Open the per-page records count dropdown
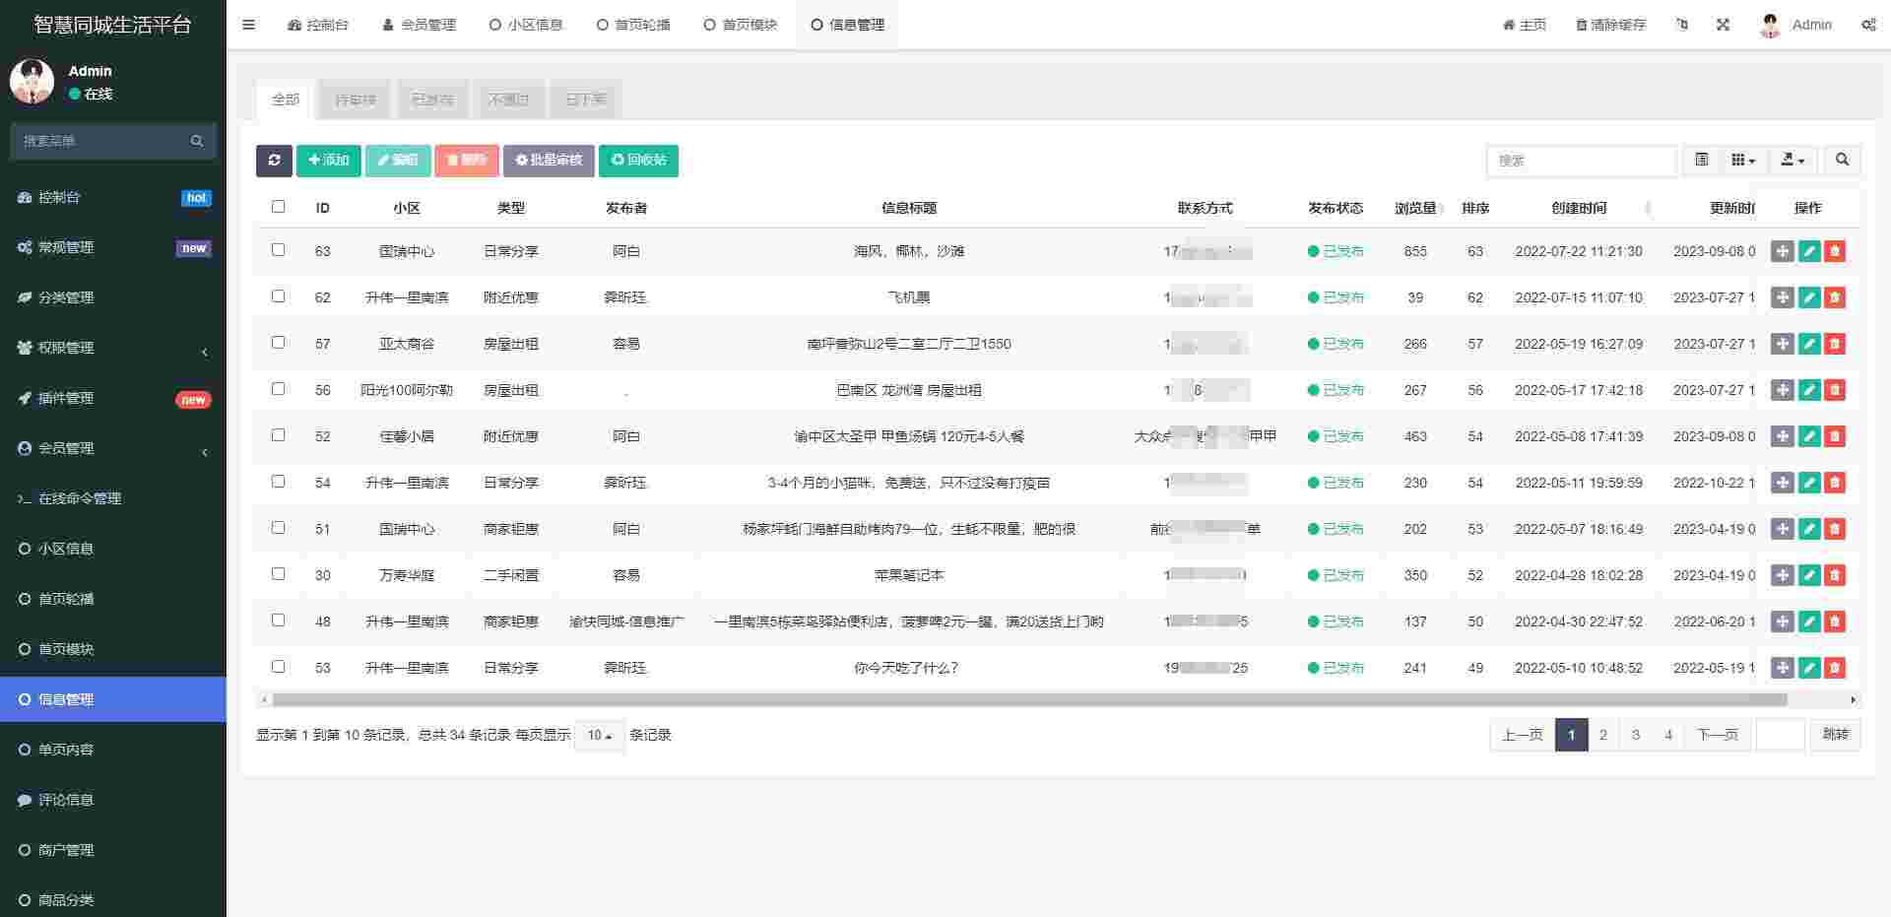This screenshot has width=1891, height=917. (599, 736)
